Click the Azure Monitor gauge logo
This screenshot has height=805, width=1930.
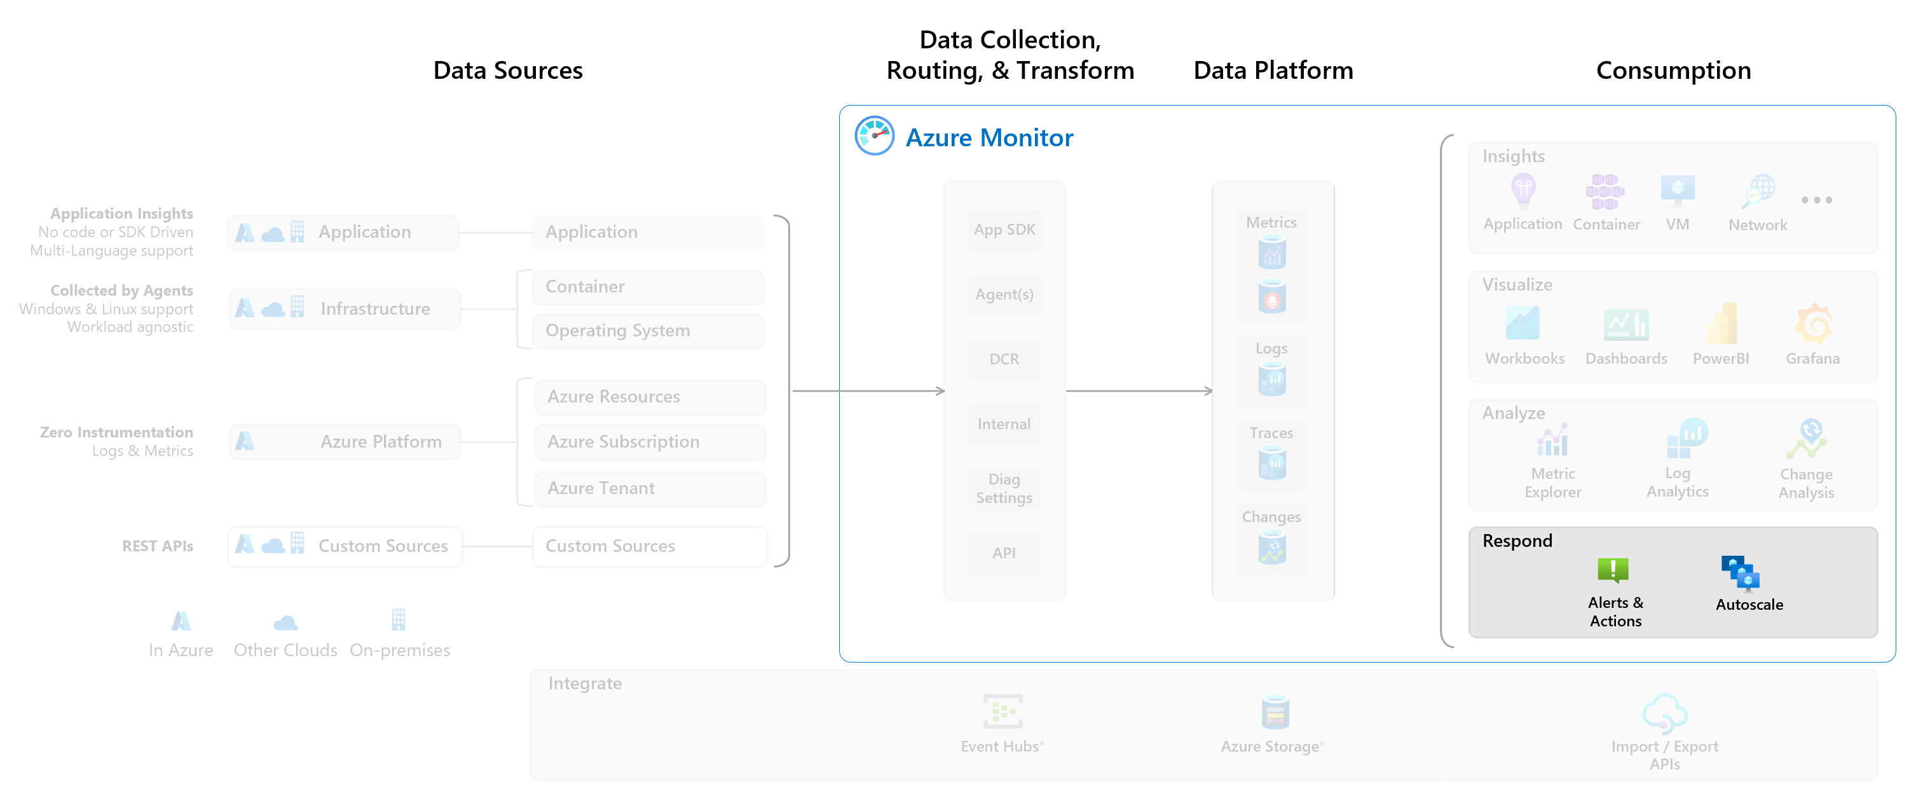coord(874,135)
